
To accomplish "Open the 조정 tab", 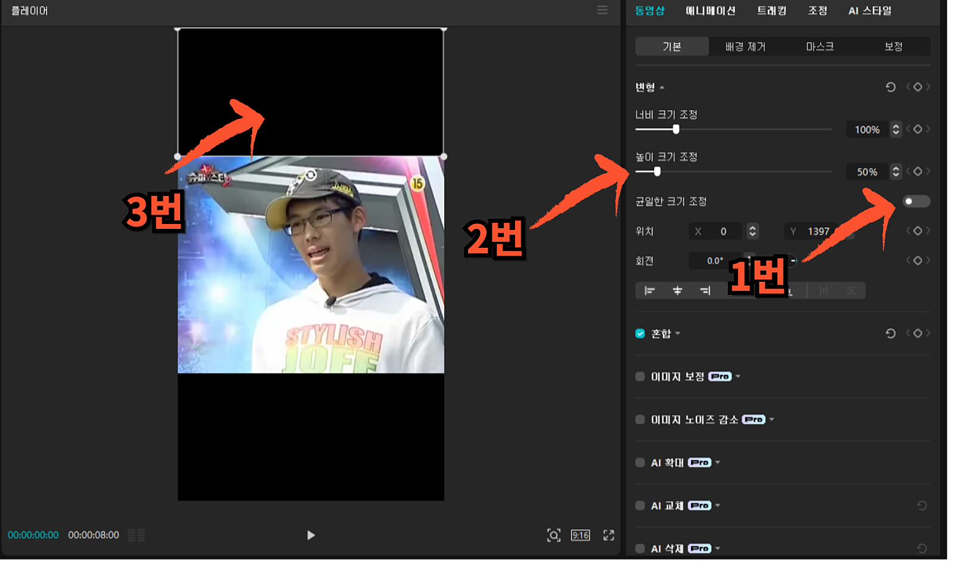I will click(x=817, y=11).
